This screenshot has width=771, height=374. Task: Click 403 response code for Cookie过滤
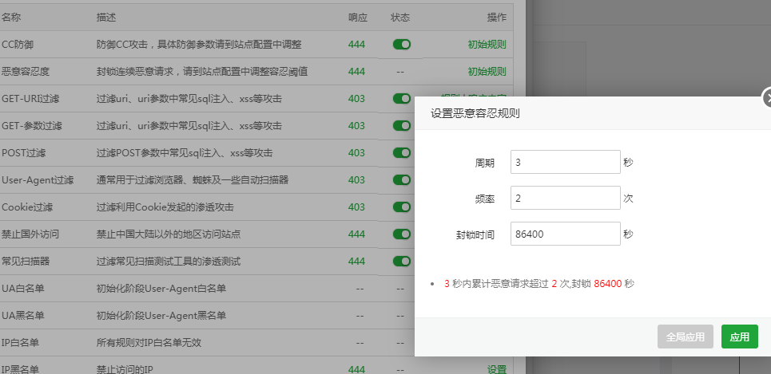pos(356,207)
